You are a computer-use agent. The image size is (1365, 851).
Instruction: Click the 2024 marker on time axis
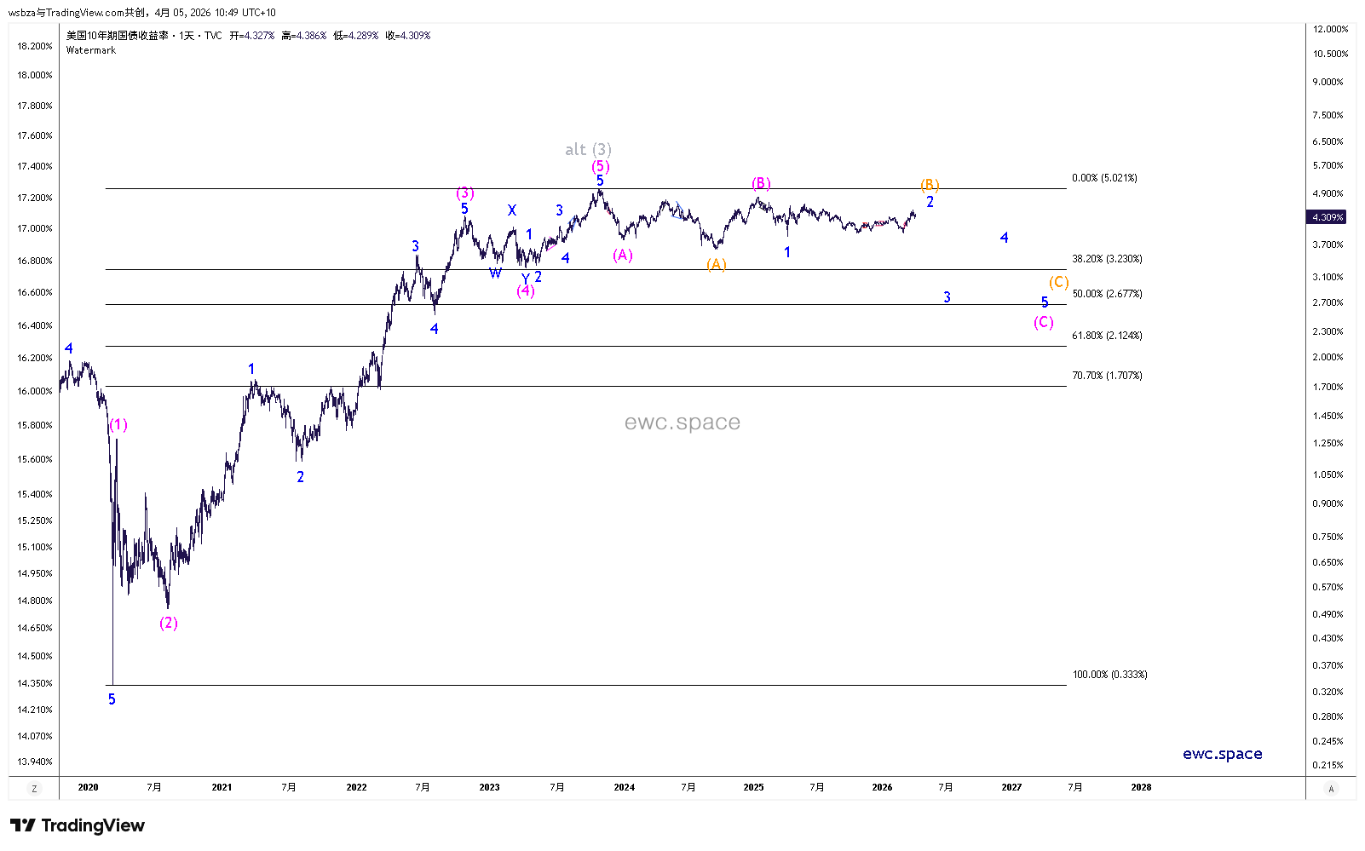tap(624, 787)
